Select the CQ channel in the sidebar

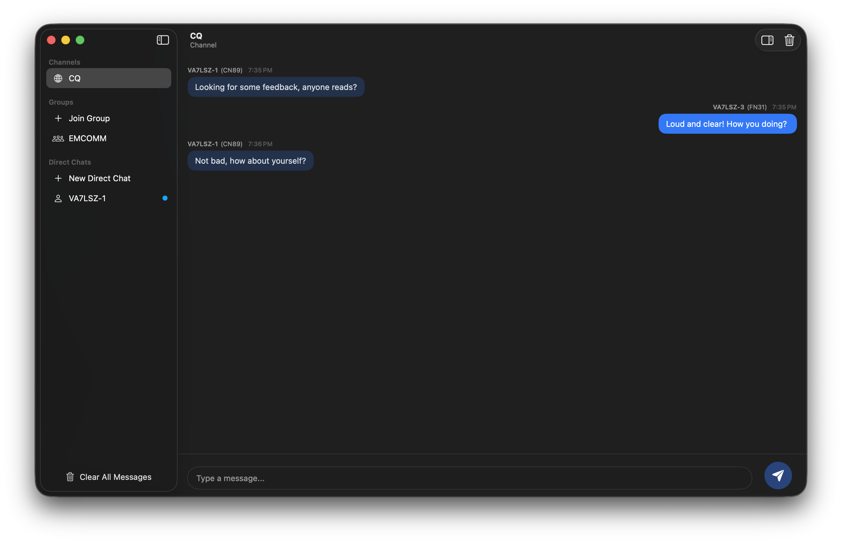click(x=108, y=78)
